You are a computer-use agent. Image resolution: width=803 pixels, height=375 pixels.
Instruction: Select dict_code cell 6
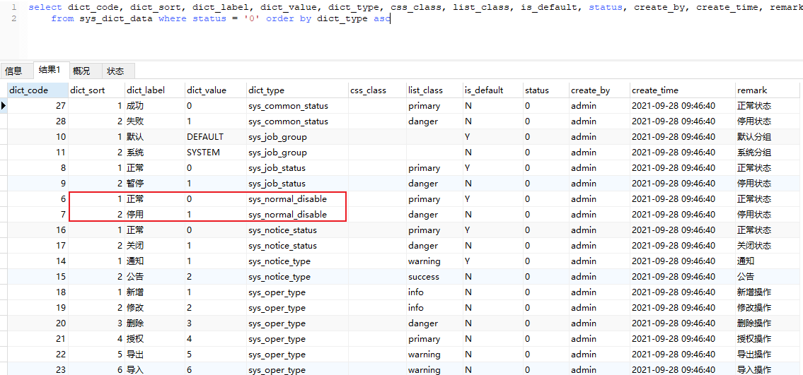[x=37, y=199]
